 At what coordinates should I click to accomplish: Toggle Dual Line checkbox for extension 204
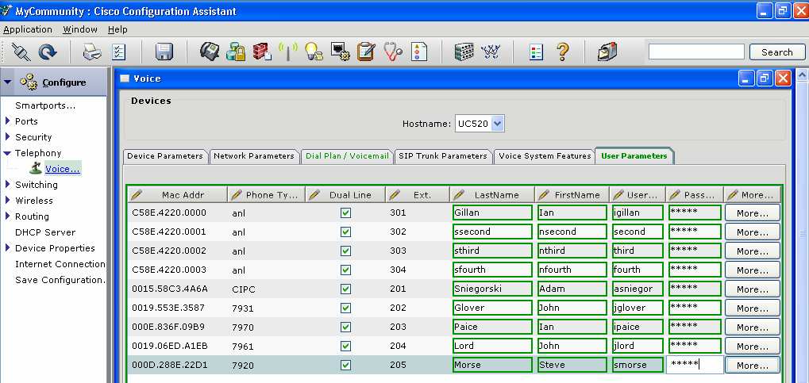coord(345,346)
